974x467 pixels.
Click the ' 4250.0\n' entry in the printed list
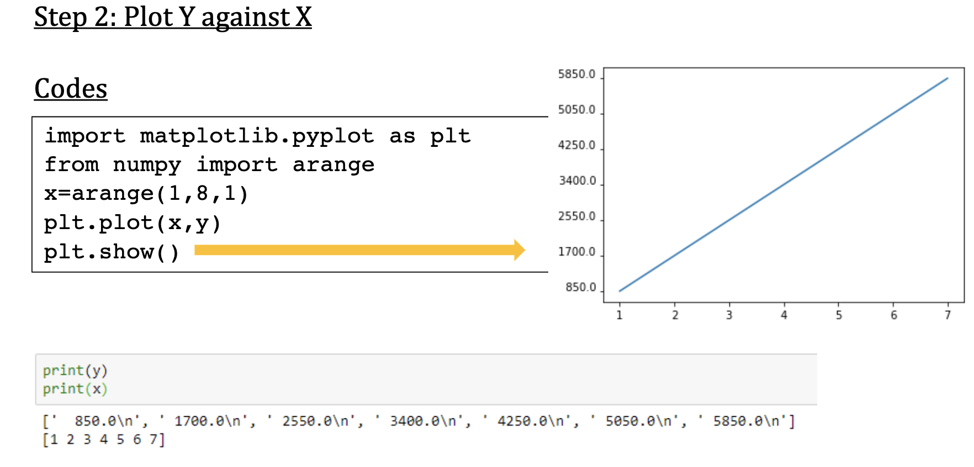coord(527,421)
